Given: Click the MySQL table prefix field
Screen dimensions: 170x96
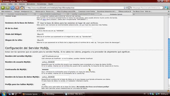Looking at the screenshot, I should point(55,84).
